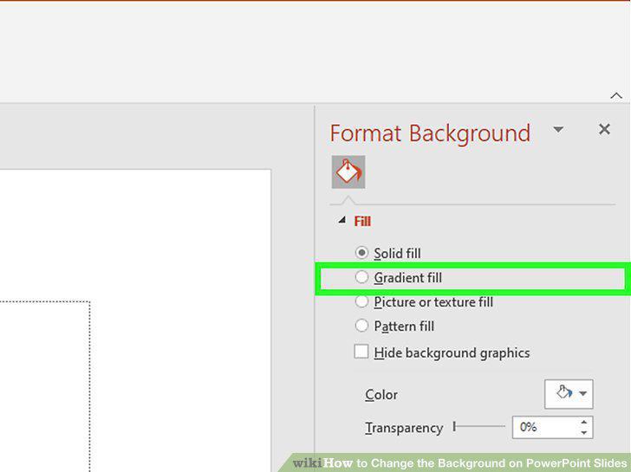Close the Format Background pane

click(604, 129)
